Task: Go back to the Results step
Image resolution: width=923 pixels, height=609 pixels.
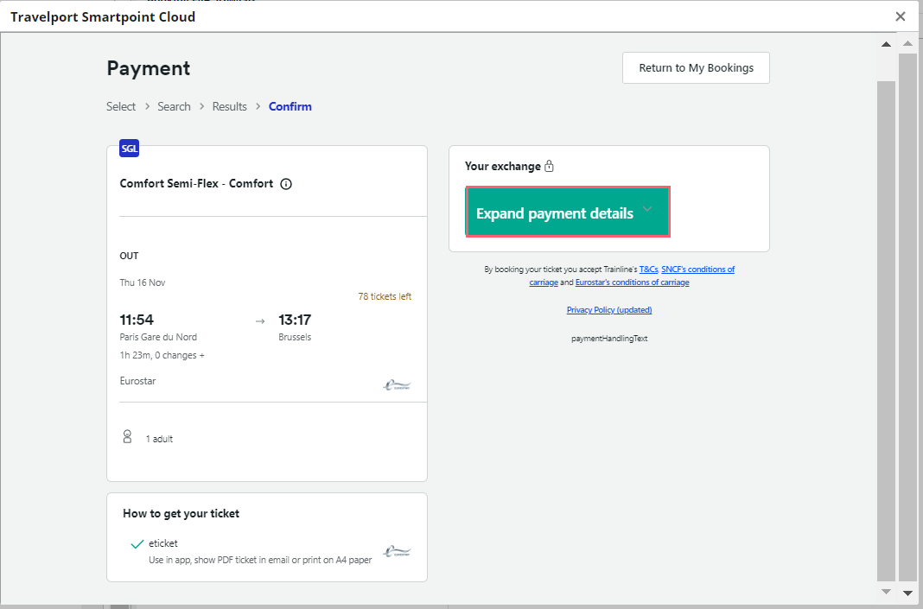Action: coord(230,106)
